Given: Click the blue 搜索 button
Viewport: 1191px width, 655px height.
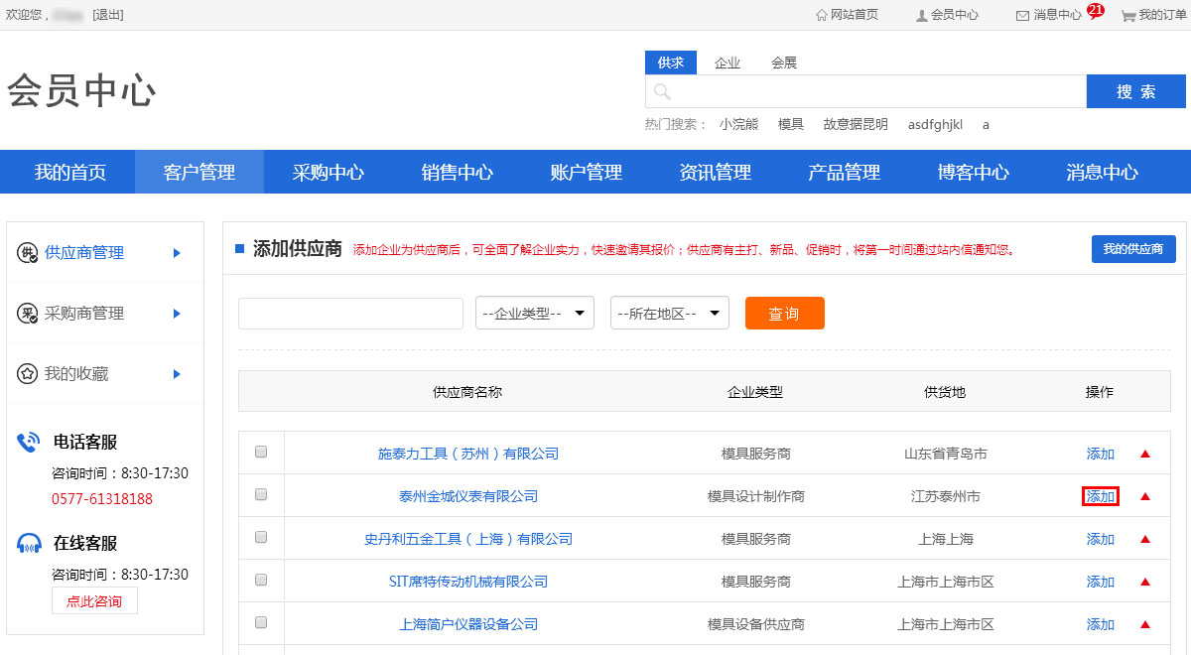Looking at the screenshot, I should pos(1136,91).
